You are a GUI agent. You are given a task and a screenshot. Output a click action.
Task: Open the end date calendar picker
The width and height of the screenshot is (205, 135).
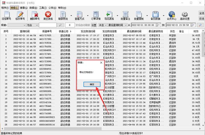(x=193, y=25)
